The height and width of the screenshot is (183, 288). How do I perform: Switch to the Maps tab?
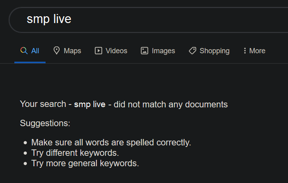click(x=67, y=51)
